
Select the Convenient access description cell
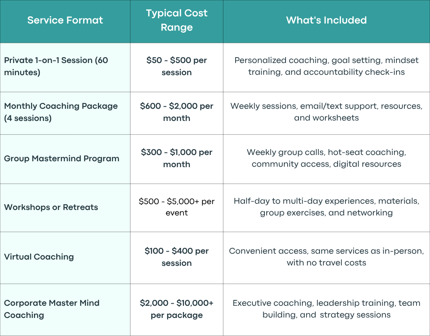pos(326,258)
